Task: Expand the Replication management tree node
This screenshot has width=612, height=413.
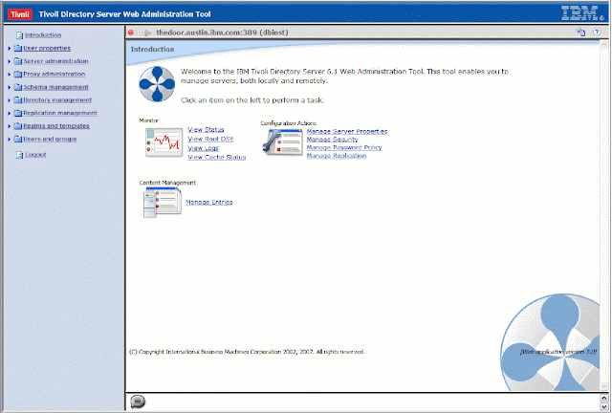Action: [x=10, y=113]
